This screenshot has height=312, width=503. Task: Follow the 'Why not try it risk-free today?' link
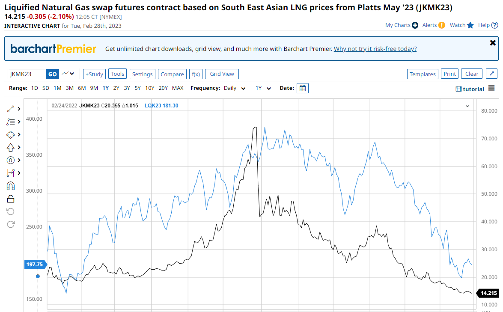375,49
